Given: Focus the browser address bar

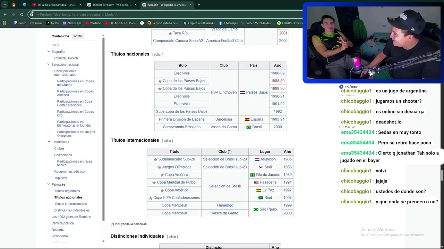Looking at the screenshot, I should point(166,15).
